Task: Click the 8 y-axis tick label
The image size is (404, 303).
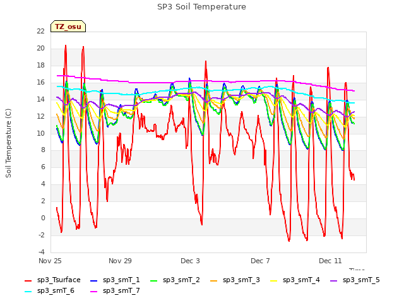Action: [x=43, y=150]
